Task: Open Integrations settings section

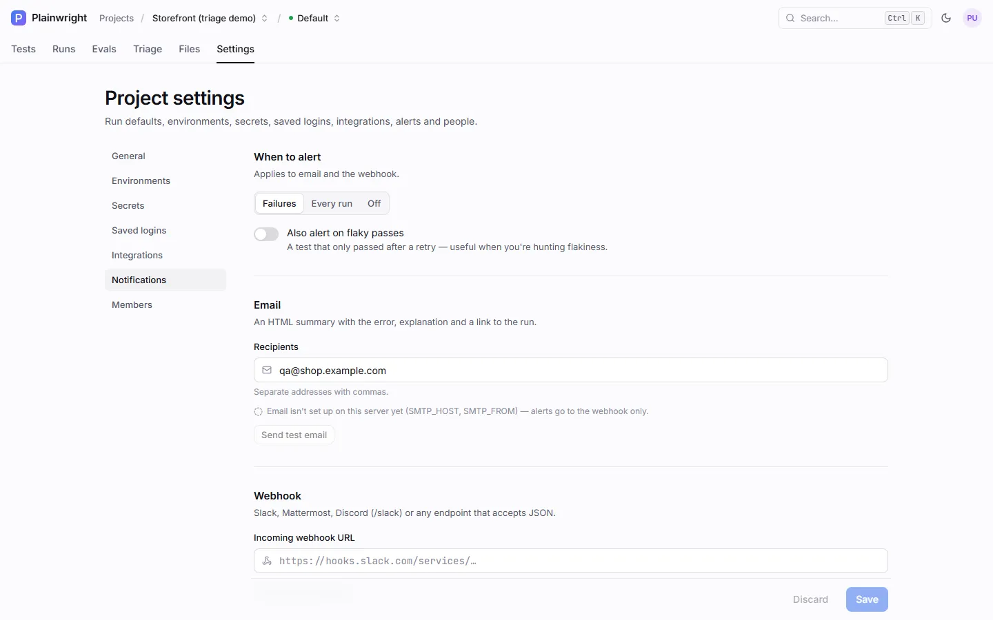Action: point(165,255)
